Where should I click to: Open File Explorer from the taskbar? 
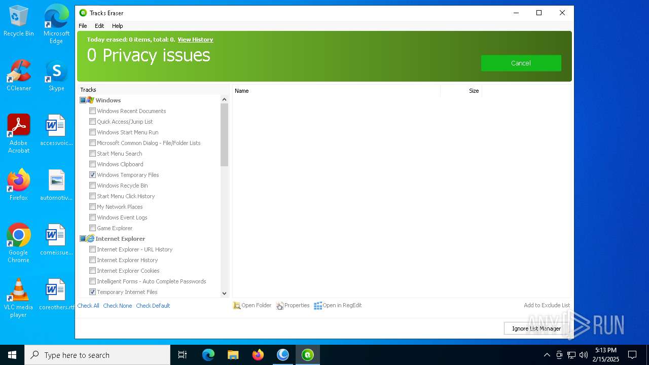pos(233,355)
